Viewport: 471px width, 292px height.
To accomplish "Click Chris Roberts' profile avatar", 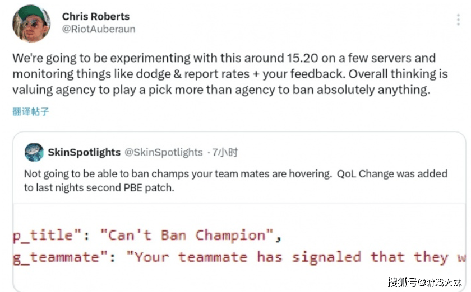I will [x=31, y=23].
